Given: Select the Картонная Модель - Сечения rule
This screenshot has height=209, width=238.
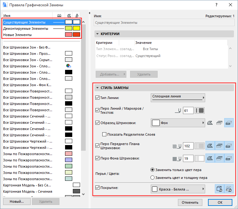Looking at the screenshot, I should tap(41, 191).
